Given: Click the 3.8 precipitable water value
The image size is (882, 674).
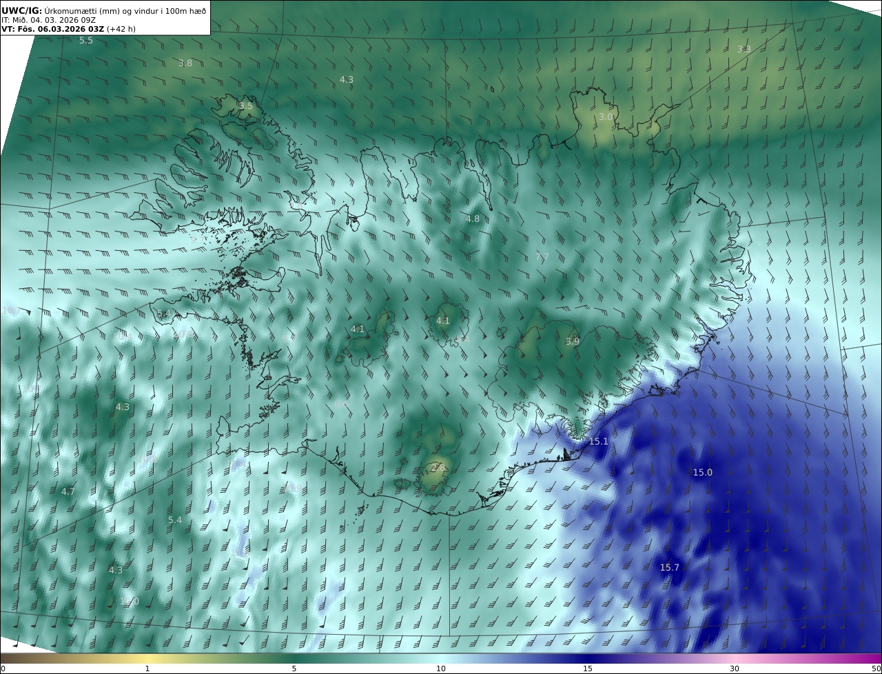Looking at the screenshot, I should [185, 63].
